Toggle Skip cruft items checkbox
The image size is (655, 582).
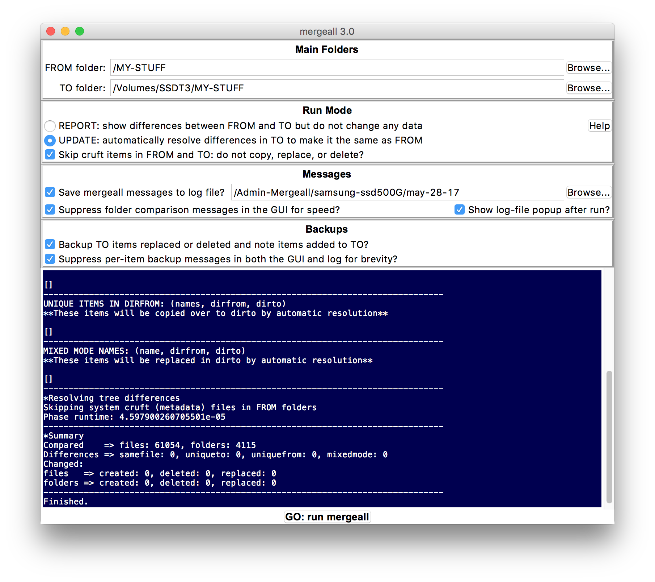tap(50, 155)
